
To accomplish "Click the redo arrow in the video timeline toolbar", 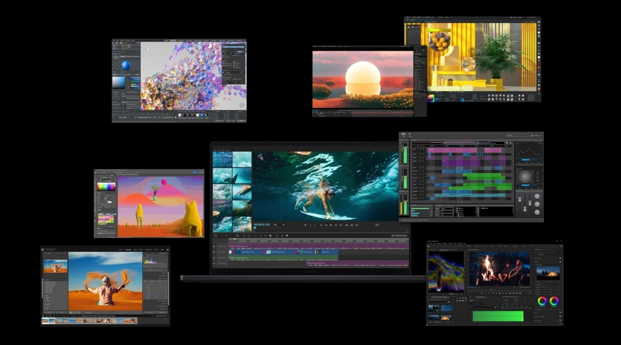I will click(x=249, y=236).
